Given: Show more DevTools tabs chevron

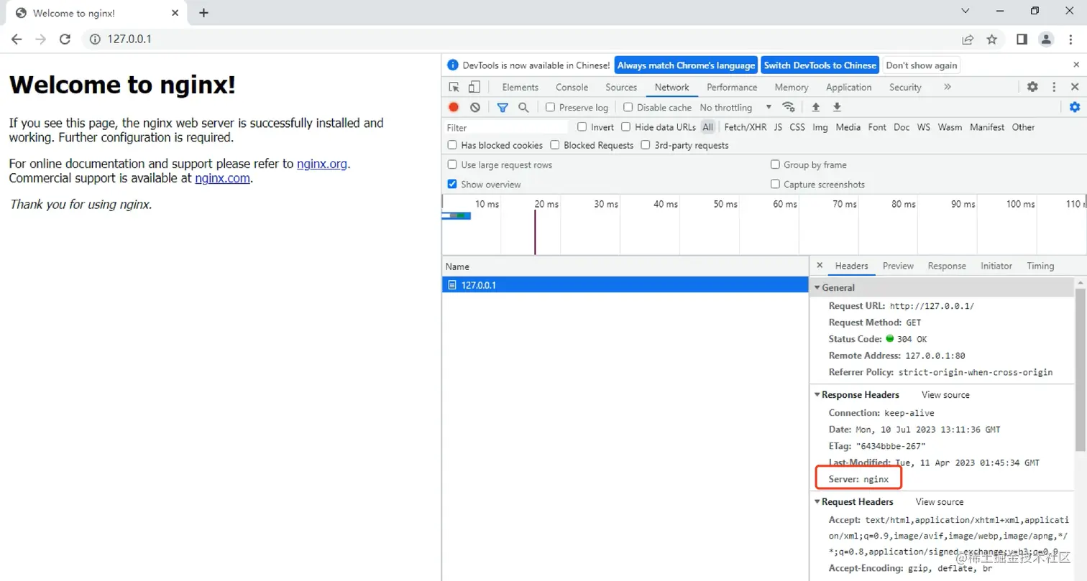Looking at the screenshot, I should (x=948, y=87).
